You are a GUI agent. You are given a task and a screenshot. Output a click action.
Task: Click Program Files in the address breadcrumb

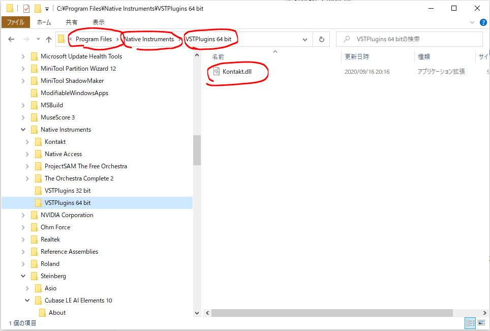click(94, 39)
